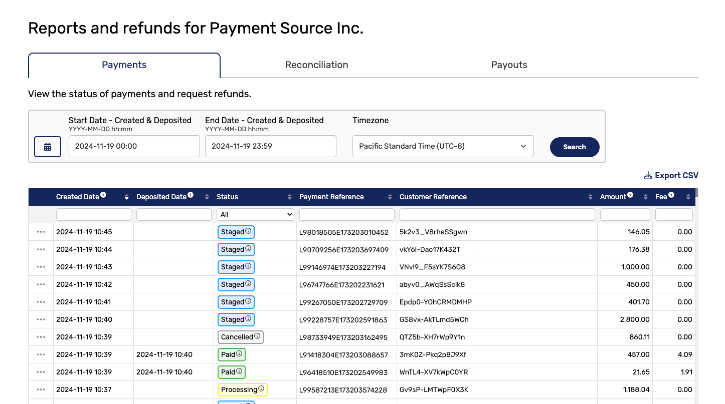Click the Amount filter box
The height and width of the screenshot is (404, 725).
coord(625,214)
